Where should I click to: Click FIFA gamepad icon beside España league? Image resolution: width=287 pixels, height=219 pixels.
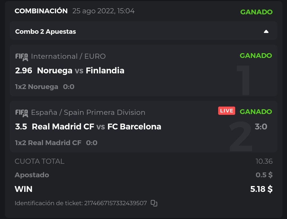(x=22, y=113)
